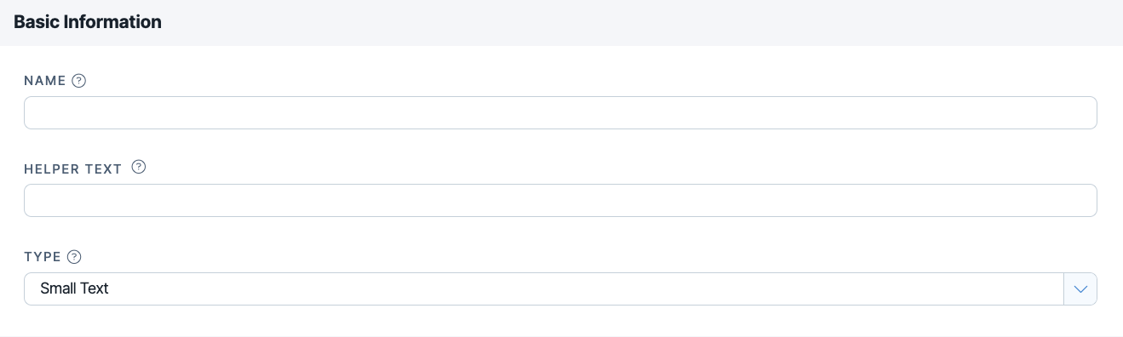Click the gray Basic Information header bar
Screen dimensions: 1123x337
(x=561, y=23)
